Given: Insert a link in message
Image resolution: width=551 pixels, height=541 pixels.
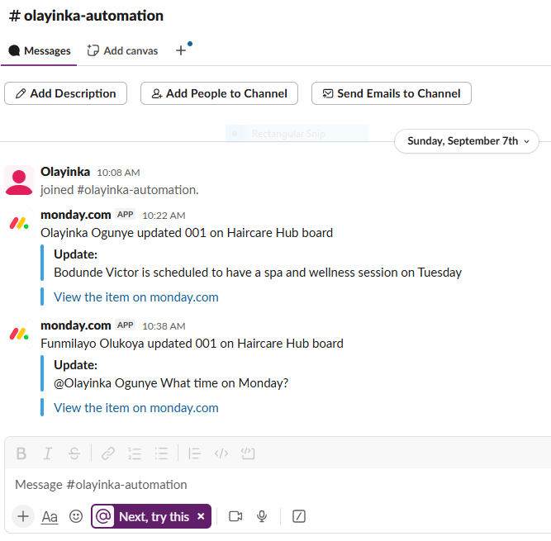Looking at the screenshot, I should (x=108, y=453).
